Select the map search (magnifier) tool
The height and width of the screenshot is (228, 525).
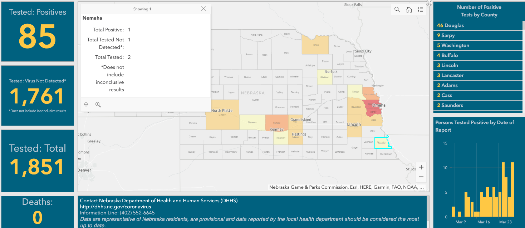coord(397,10)
